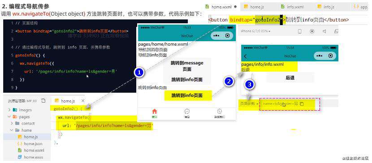
Task: Collapse the pages folder
Action: [9, 116]
